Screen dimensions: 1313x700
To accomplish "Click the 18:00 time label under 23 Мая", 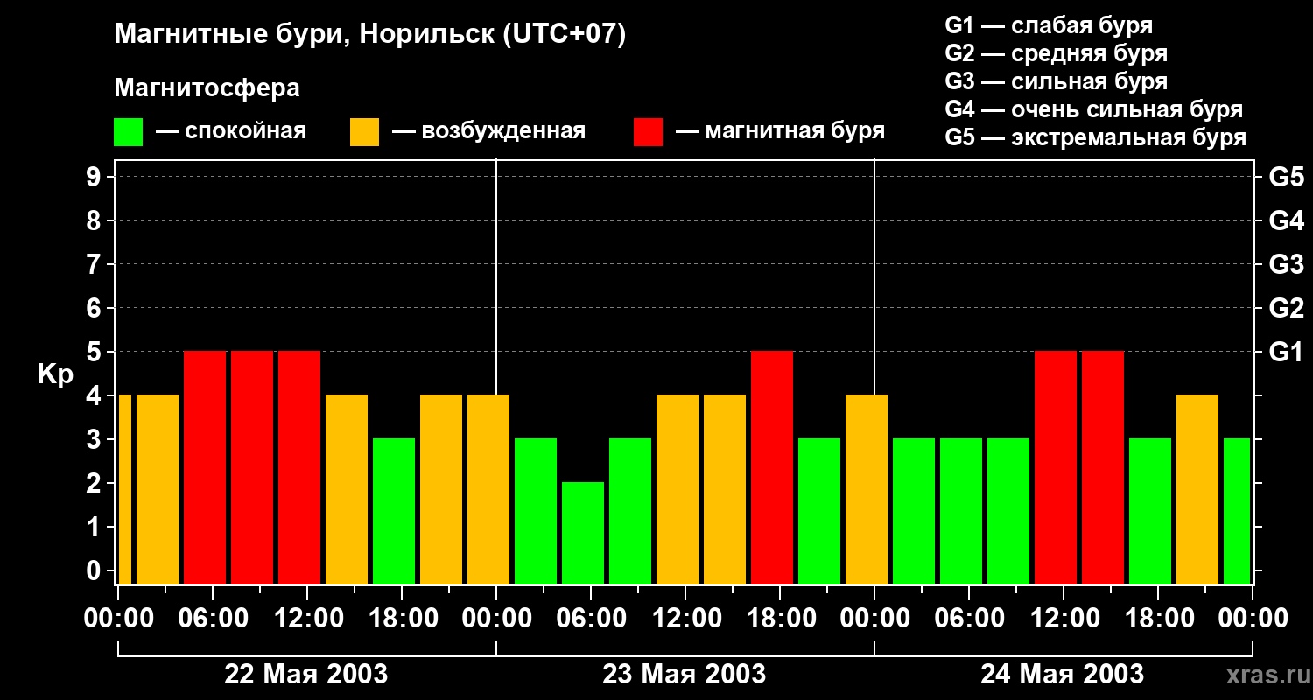I will point(780,619).
